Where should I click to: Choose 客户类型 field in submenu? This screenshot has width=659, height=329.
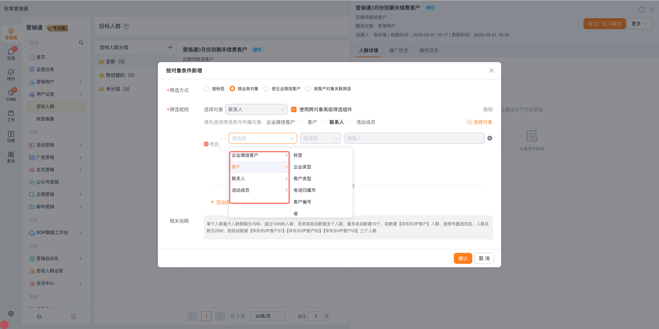[x=322, y=179]
